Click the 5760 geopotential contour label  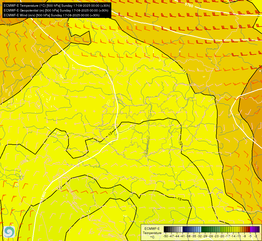pyautogui.click(x=189, y=5)
